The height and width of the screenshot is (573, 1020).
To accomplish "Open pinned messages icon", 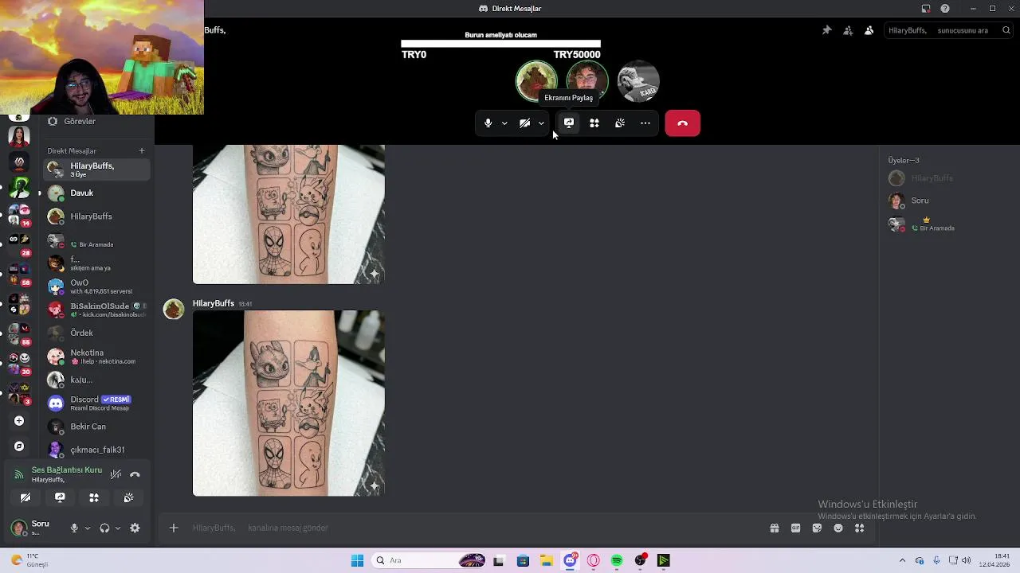I will (826, 30).
